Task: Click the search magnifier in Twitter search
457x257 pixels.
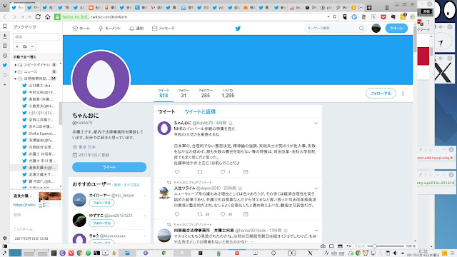Action: [361, 29]
